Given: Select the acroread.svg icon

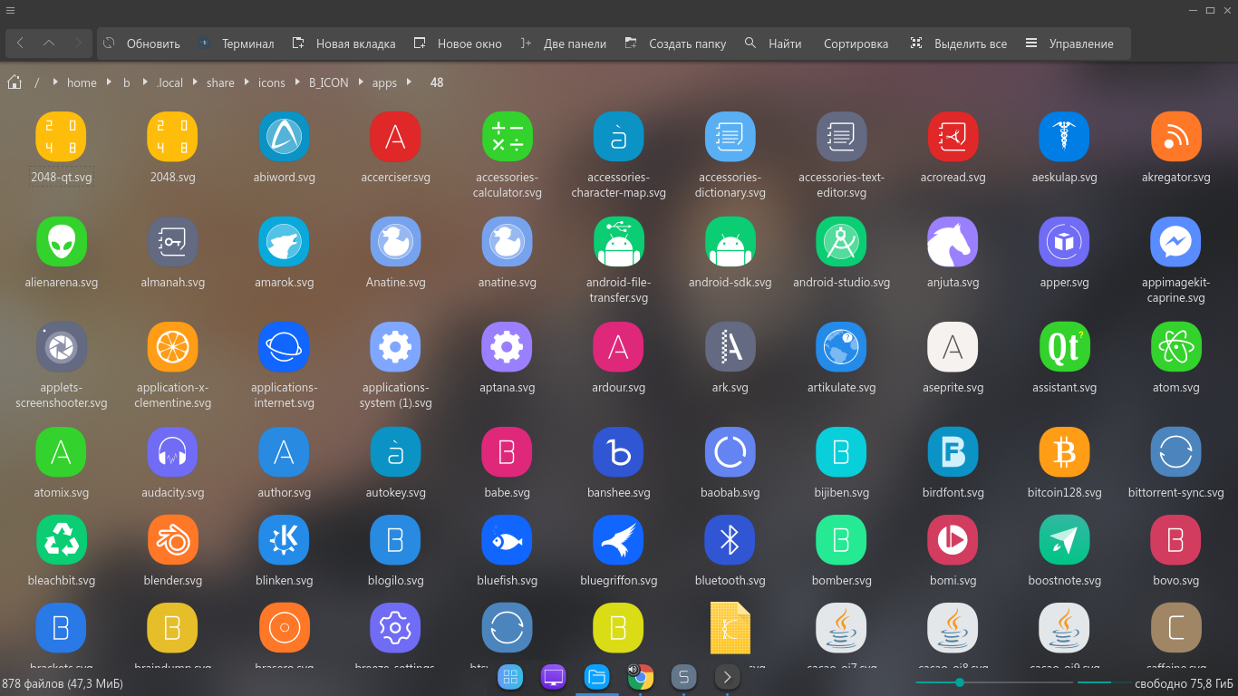Looking at the screenshot, I should (x=953, y=137).
